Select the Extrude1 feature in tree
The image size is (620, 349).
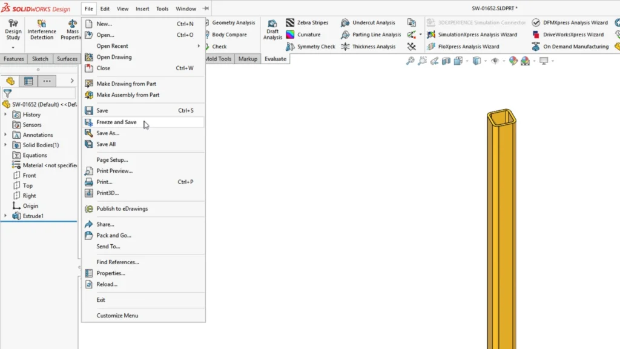pos(33,216)
